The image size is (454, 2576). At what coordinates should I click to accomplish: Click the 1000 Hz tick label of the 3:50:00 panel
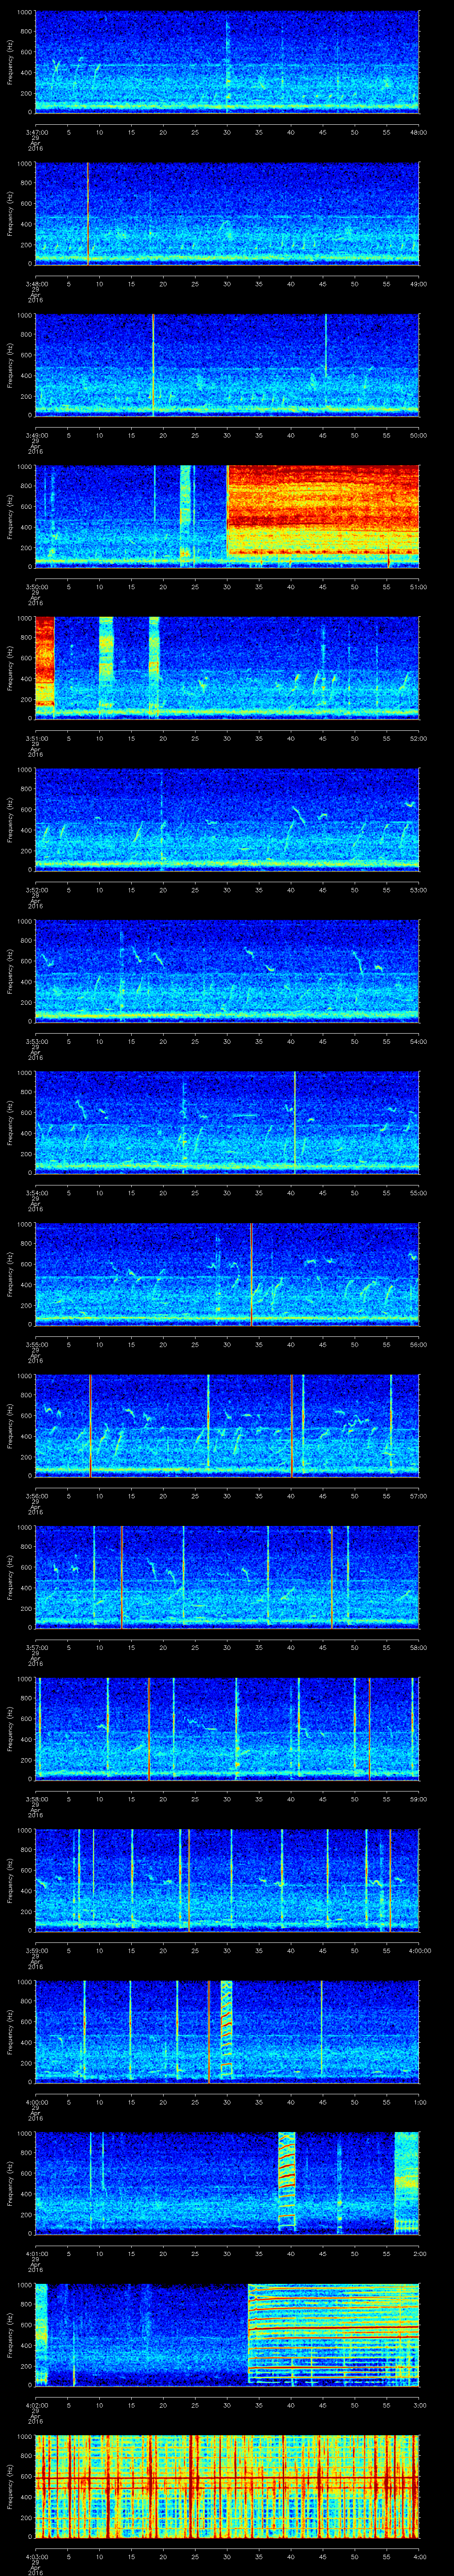coord(25,468)
